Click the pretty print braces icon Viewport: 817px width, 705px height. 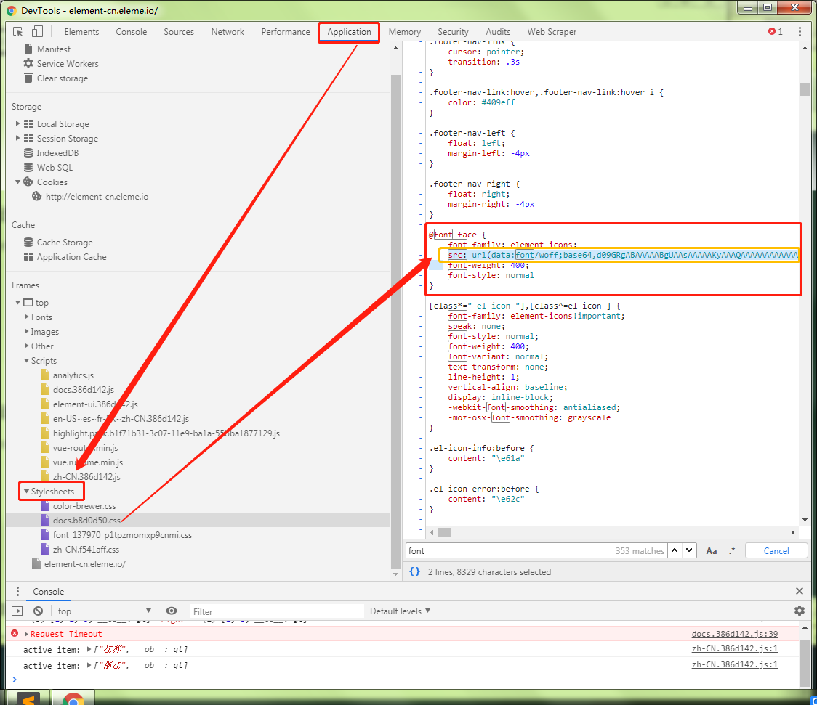click(x=415, y=572)
